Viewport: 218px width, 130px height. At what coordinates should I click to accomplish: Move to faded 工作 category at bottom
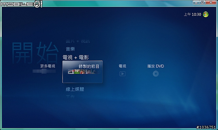point(71,97)
